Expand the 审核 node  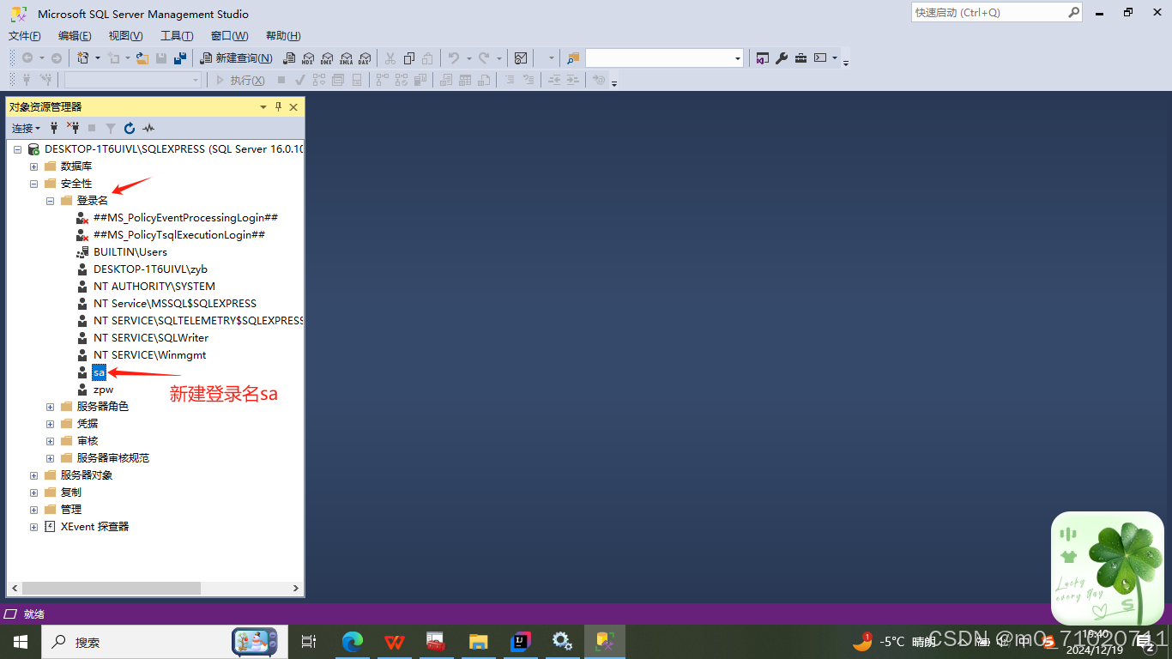coord(50,441)
